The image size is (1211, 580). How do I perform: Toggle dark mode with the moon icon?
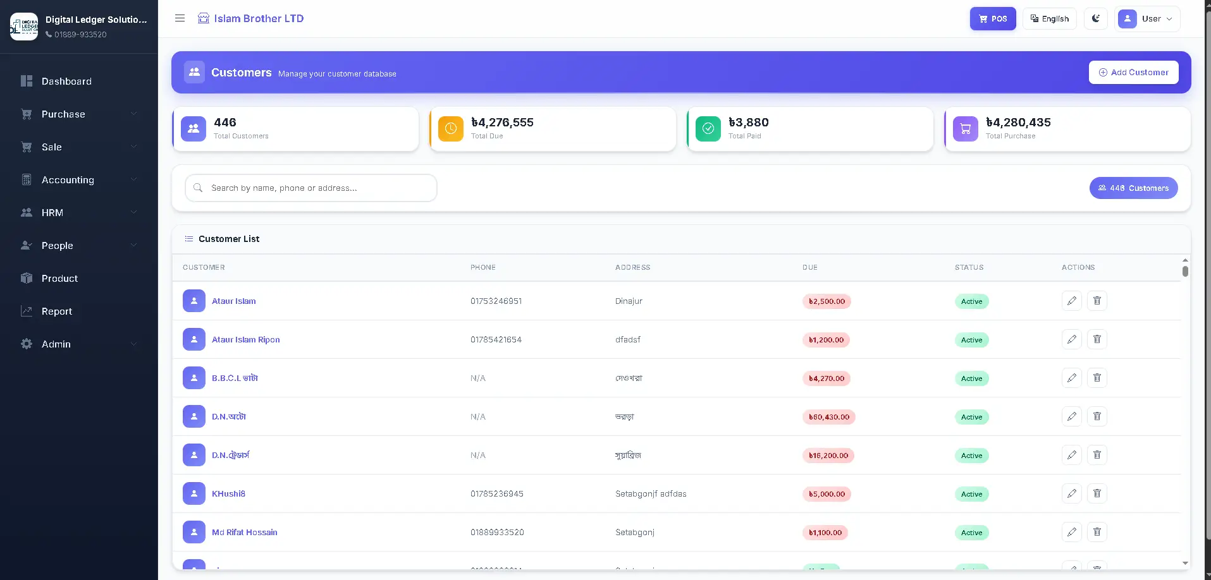[x=1095, y=19]
